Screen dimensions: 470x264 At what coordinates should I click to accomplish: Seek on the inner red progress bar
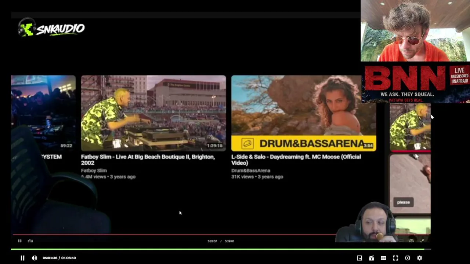[x=174, y=234]
